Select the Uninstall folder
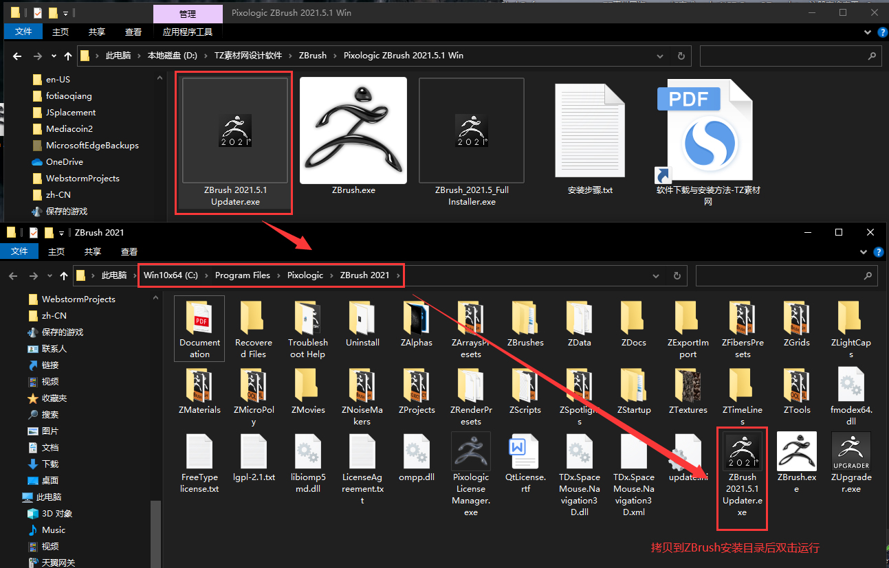This screenshot has width=889, height=568. [x=362, y=324]
